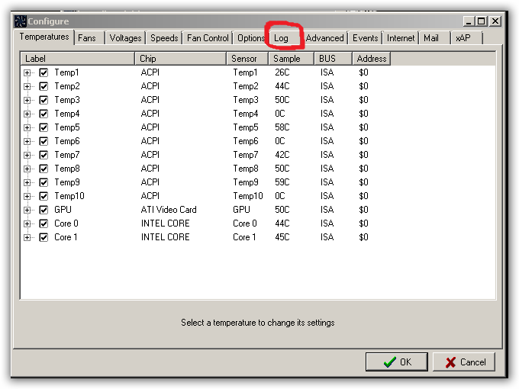Switch to the Advanced tab
Screen dimensions: 519x389
324,38
